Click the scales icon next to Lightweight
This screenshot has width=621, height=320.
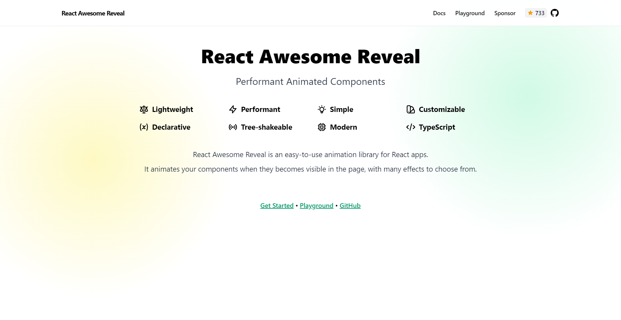144,109
